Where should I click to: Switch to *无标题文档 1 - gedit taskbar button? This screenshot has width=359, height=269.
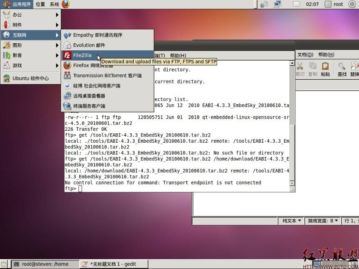pyautogui.click(x=114, y=264)
